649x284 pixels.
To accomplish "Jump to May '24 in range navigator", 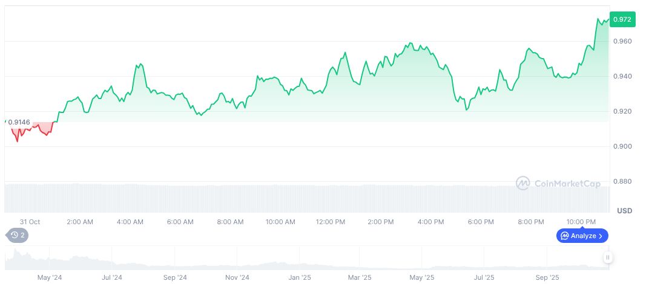I will click(x=50, y=277).
